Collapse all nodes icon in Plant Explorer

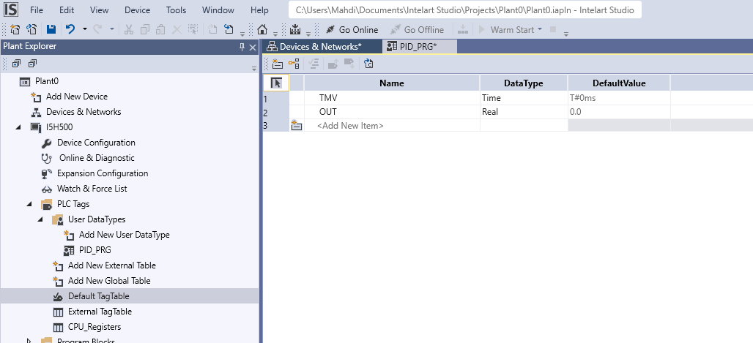coord(32,64)
